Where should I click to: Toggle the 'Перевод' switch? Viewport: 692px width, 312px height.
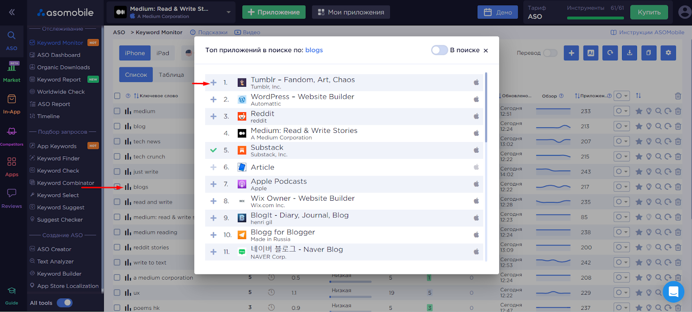point(550,53)
